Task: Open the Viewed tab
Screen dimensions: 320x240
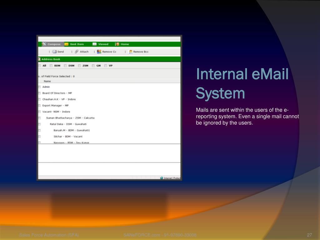Action: click(100, 44)
